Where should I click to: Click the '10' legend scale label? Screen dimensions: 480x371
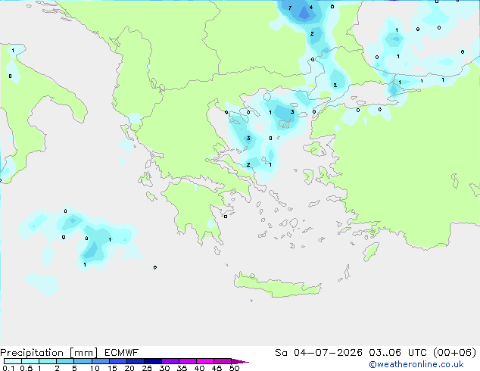pos(95,368)
